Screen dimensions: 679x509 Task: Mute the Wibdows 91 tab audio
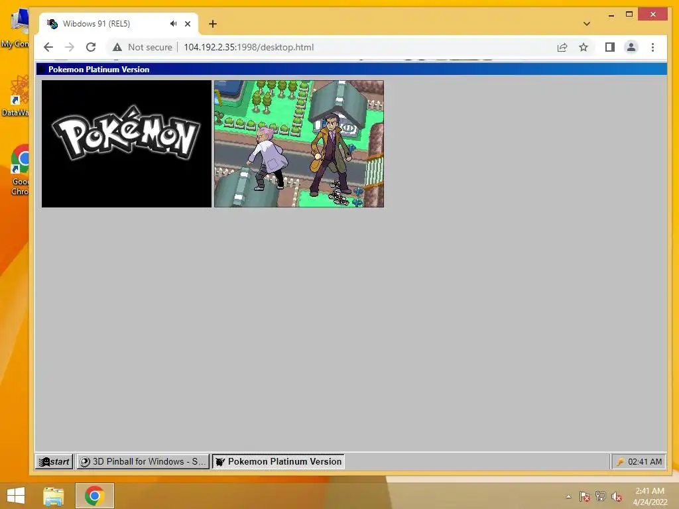pos(173,24)
